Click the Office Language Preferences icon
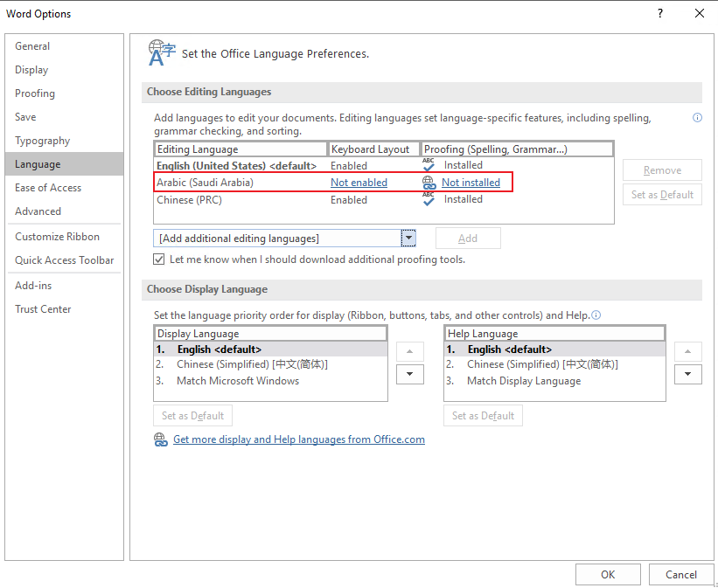 pos(162,52)
